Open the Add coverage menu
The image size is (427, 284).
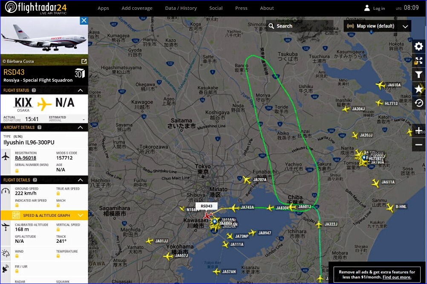(x=137, y=8)
